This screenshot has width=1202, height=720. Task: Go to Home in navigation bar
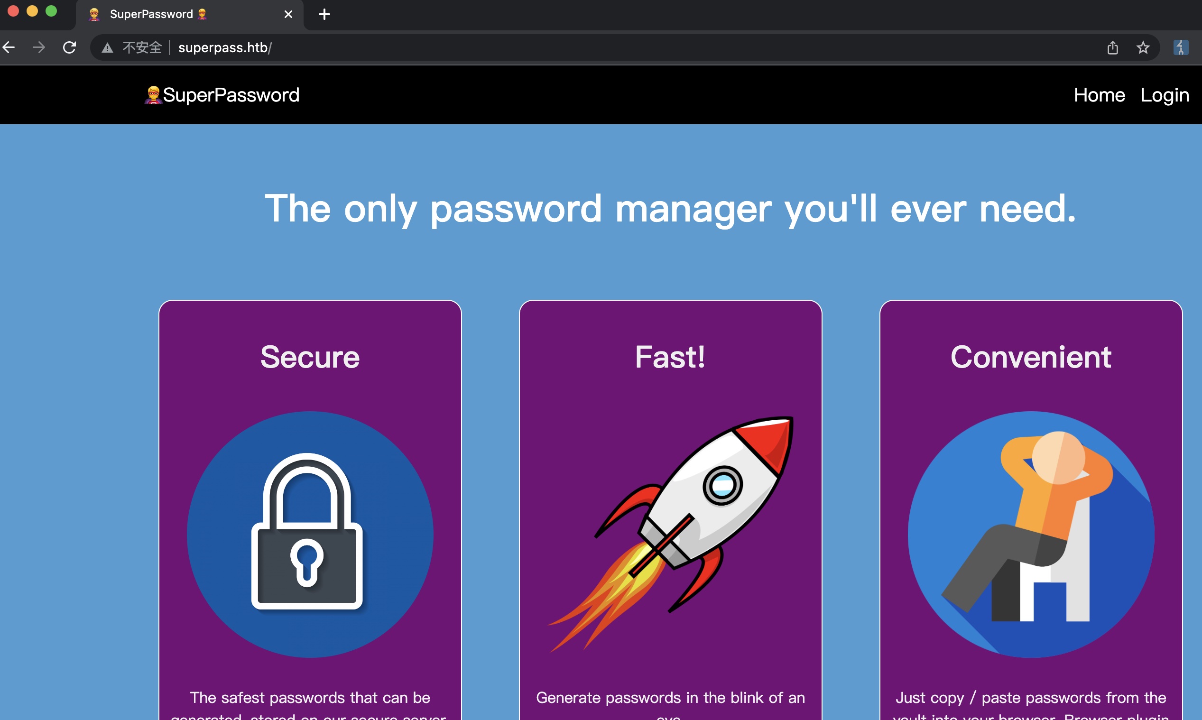(x=1099, y=95)
